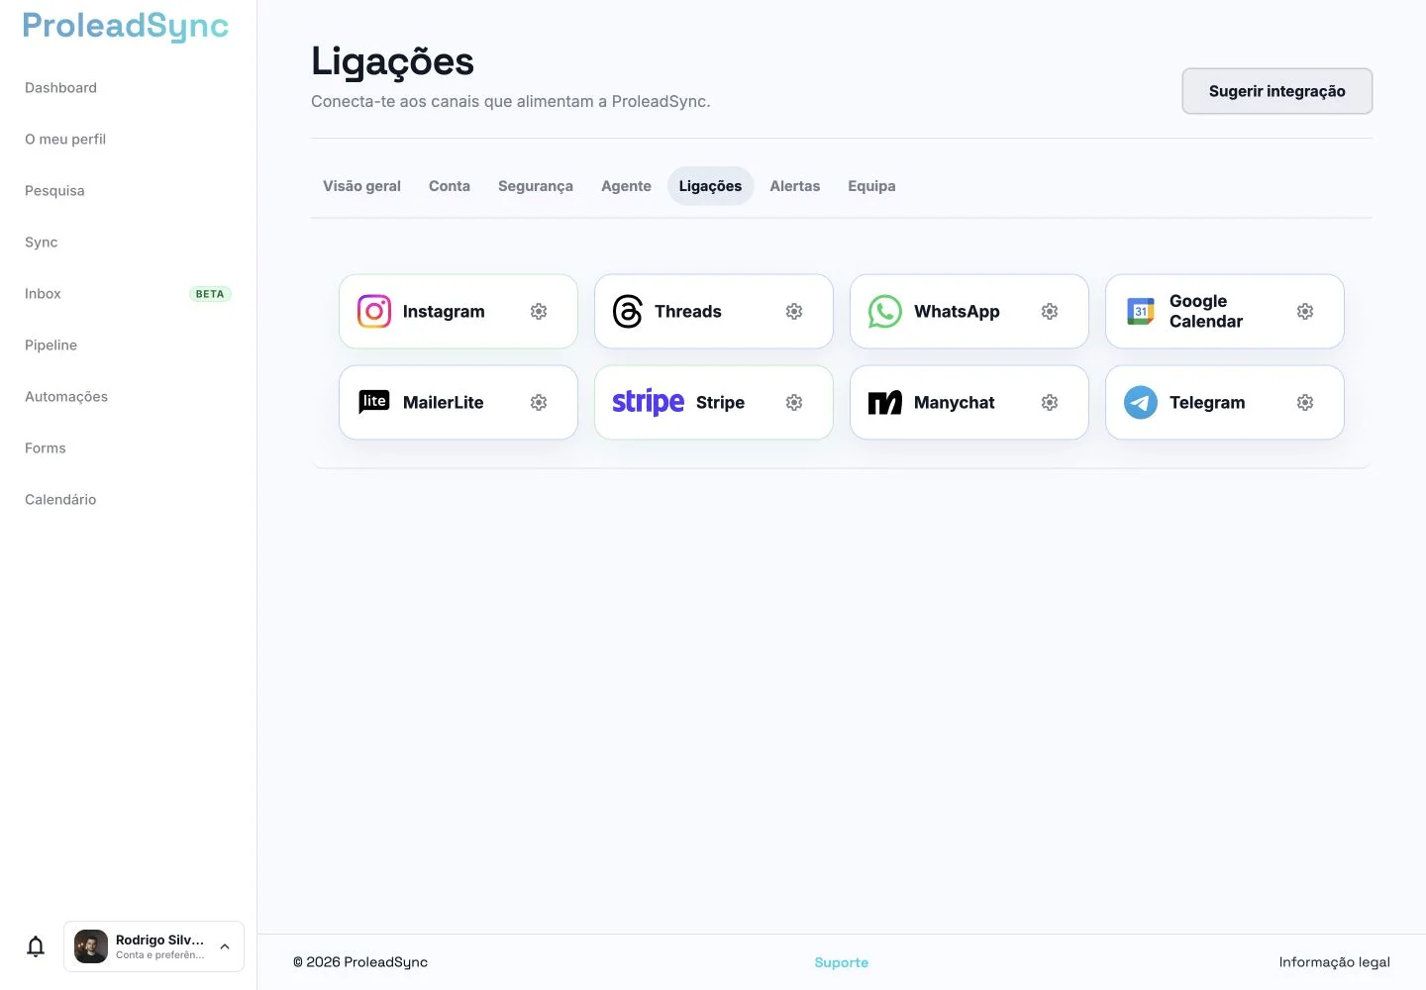Click the Telegram card label

[1207, 403]
